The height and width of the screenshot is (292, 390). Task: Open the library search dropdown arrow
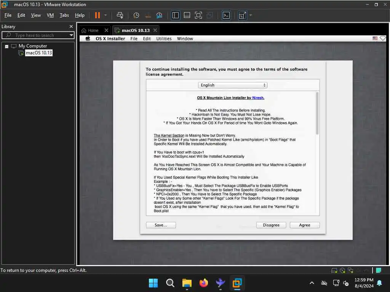pyautogui.click(x=71, y=35)
